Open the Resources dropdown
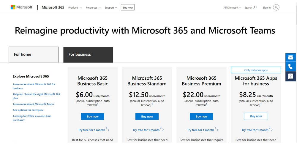Viewport: 297px width, 148px height. 93,8
